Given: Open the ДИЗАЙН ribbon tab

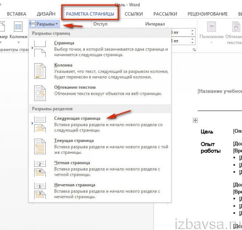Looking at the screenshot, I should [x=46, y=14].
